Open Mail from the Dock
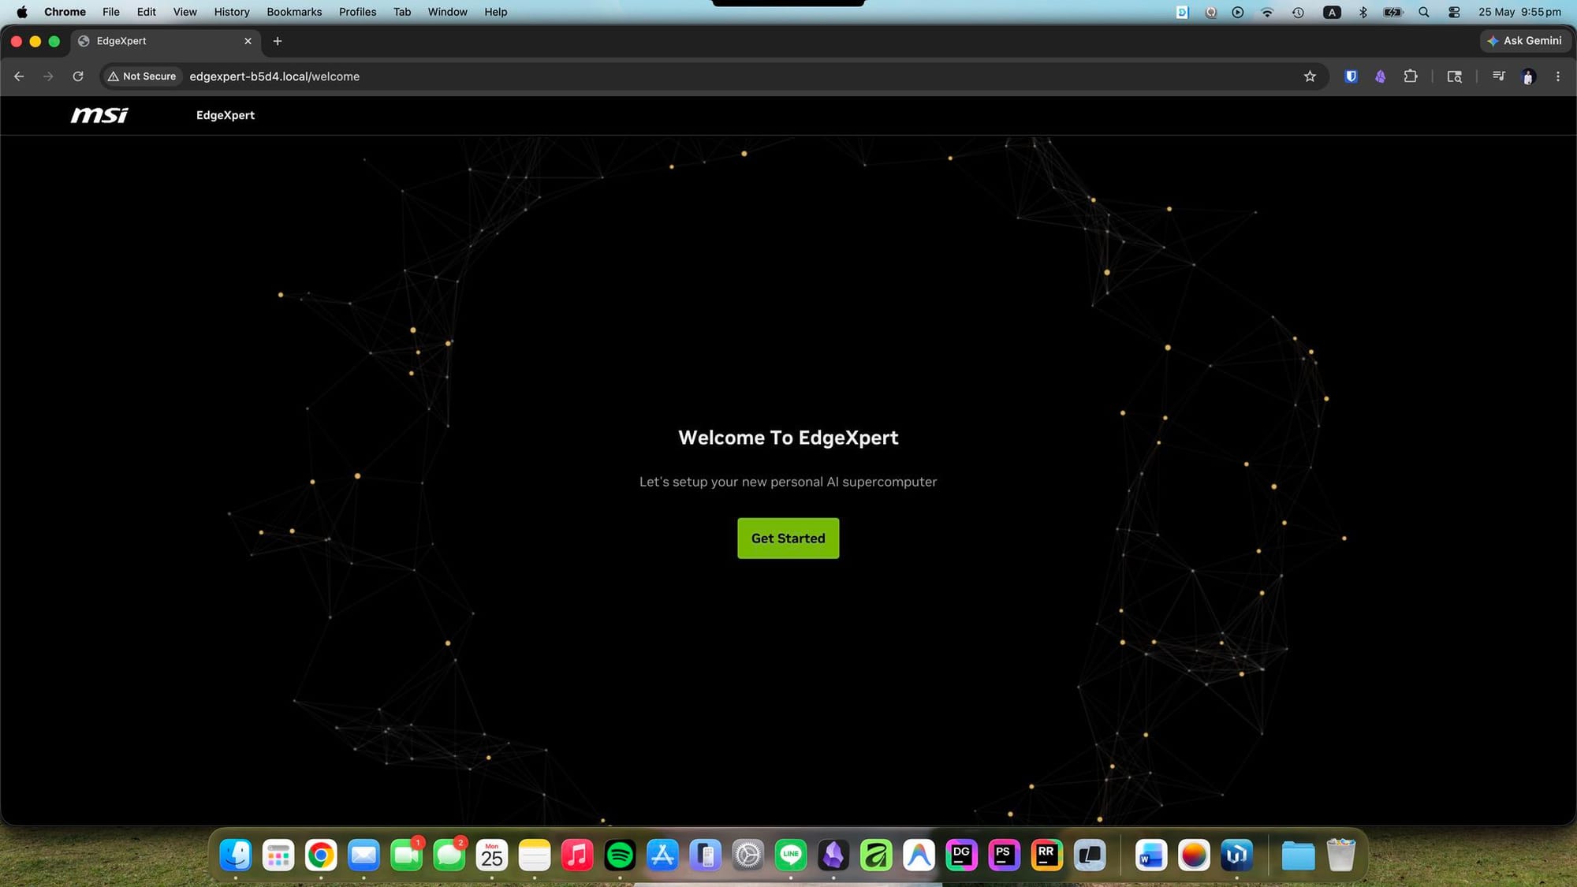 (363, 855)
